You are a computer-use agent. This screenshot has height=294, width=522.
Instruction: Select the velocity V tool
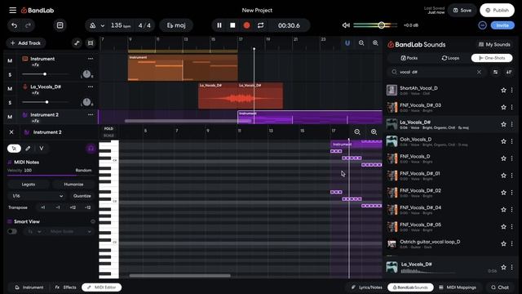pyautogui.click(x=42, y=149)
